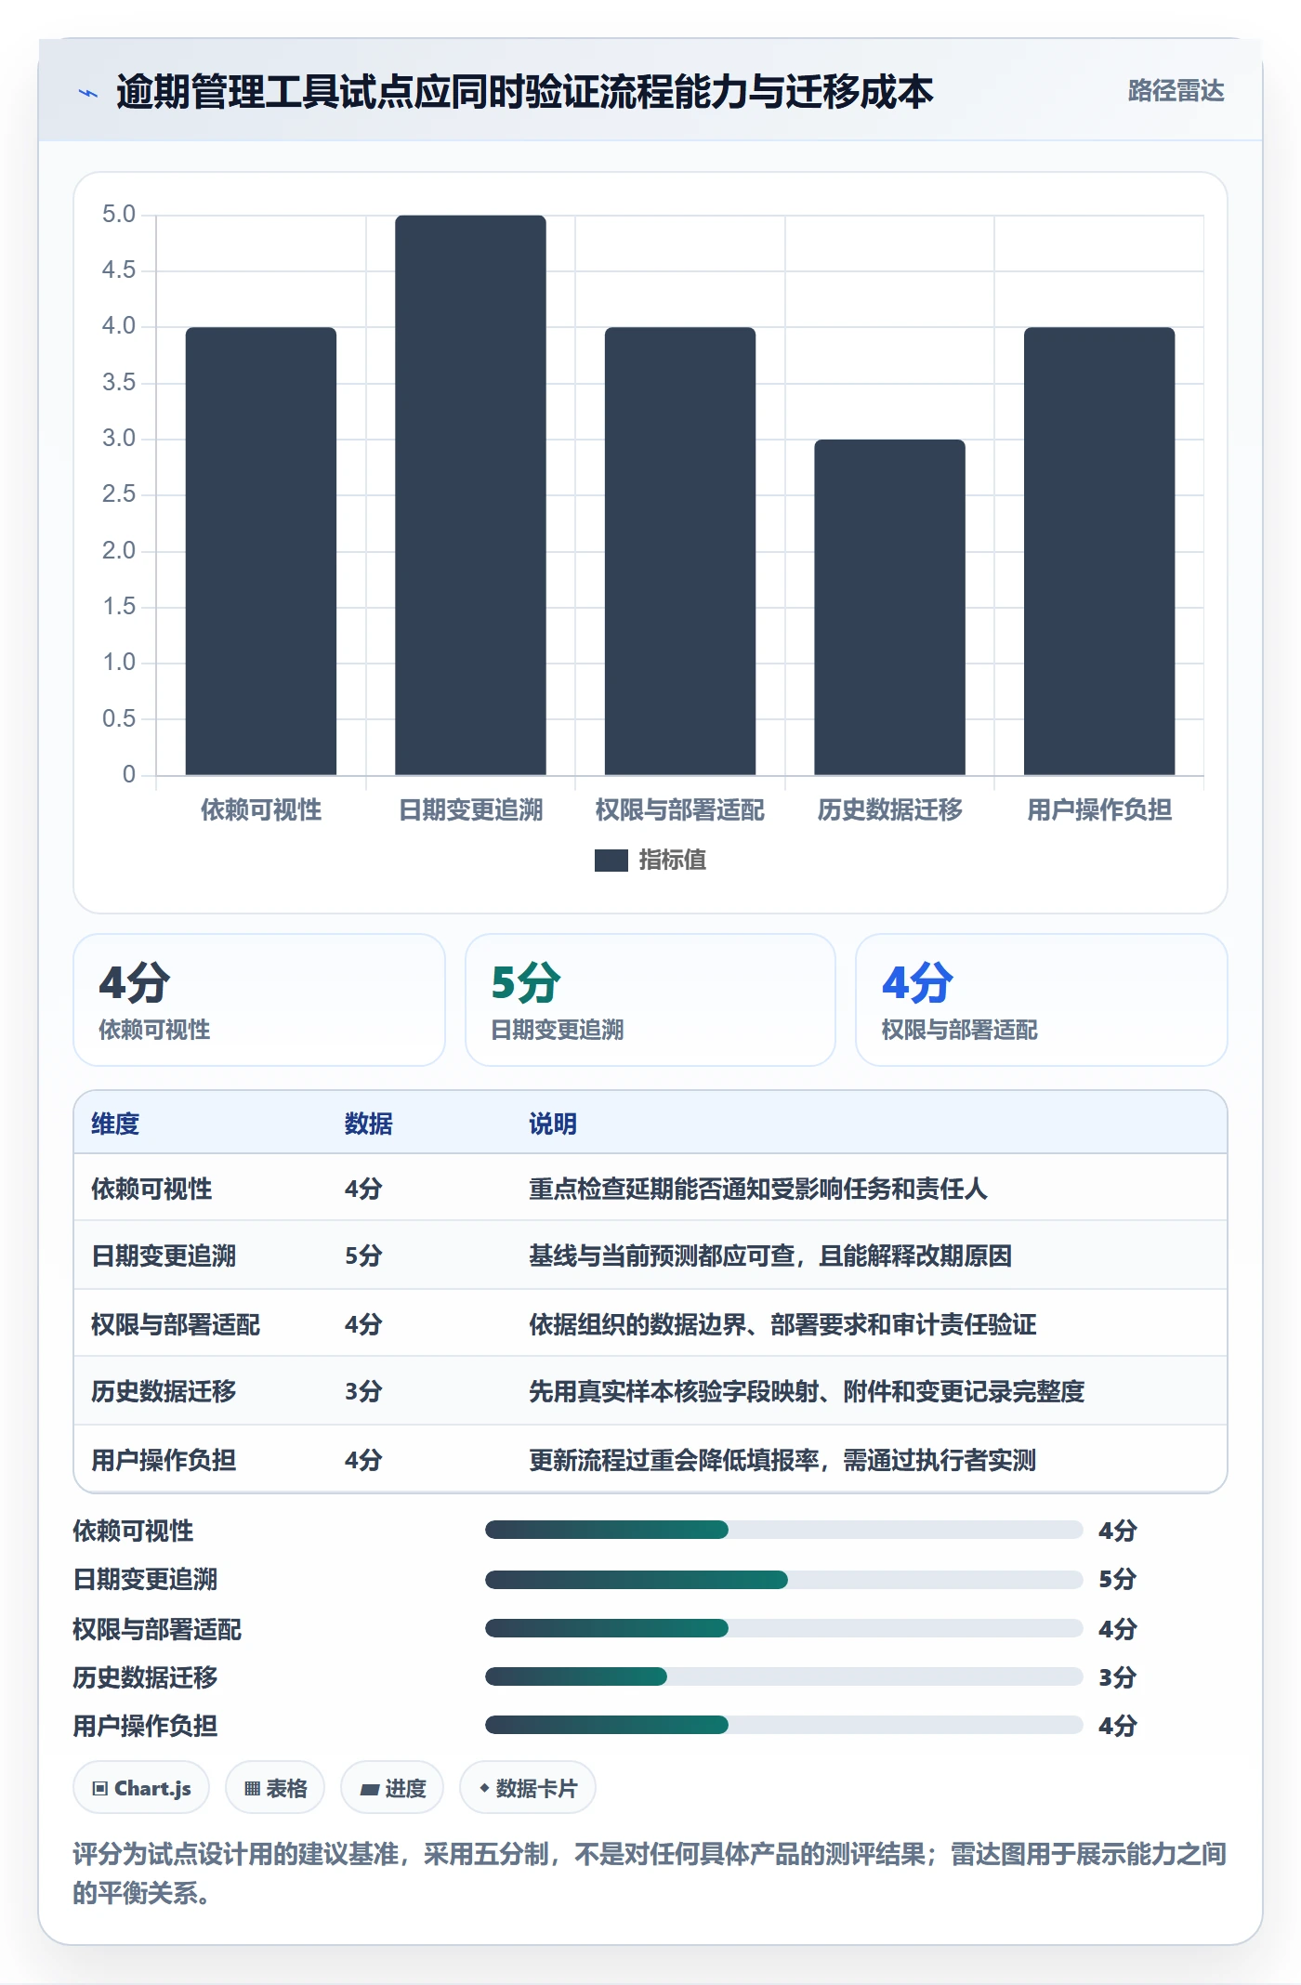Viewport: 1301px width, 1985px height.
Task: Click the 表格 tag chip
Action: [275, 1788]
